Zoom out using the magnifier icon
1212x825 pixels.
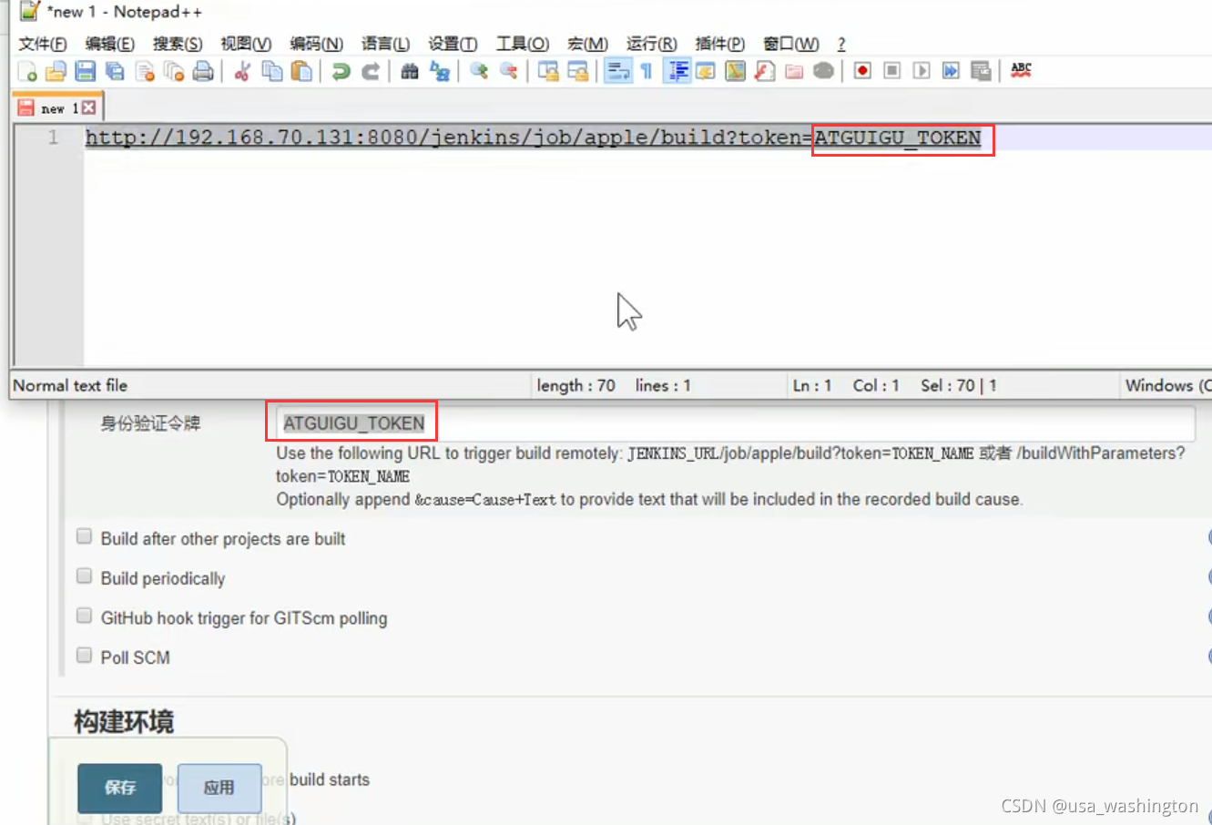[x=509, y=71]
